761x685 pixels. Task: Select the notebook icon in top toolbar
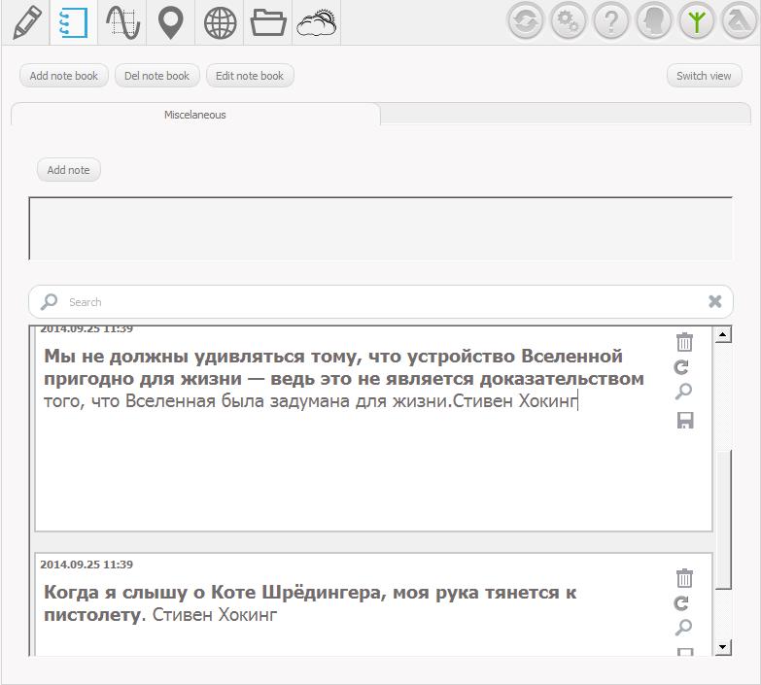(x=74, y=22)
